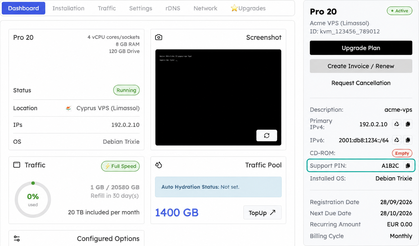Click the Empty CD-ROM badge

tap(402, 153)
